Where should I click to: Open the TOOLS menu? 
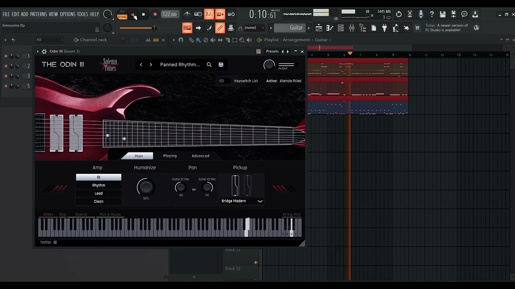[x=82, y=14]
